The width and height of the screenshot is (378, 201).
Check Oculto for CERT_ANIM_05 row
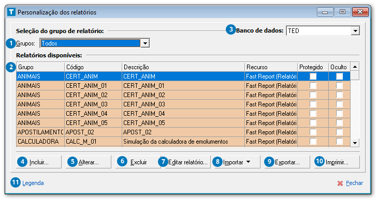coord(339,123)
